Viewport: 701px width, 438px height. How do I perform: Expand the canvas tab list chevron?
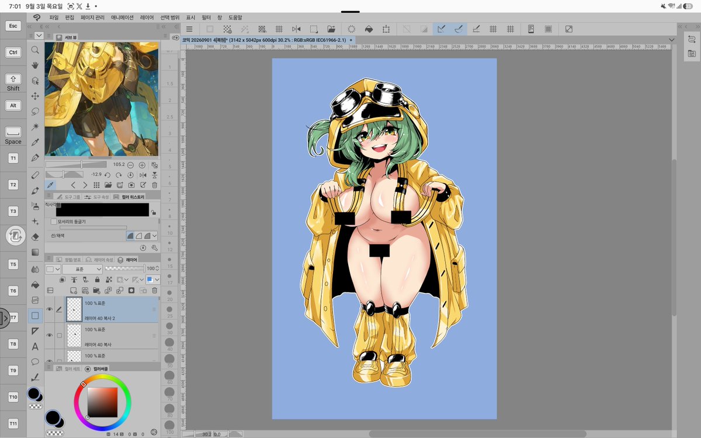coord(672,40)
